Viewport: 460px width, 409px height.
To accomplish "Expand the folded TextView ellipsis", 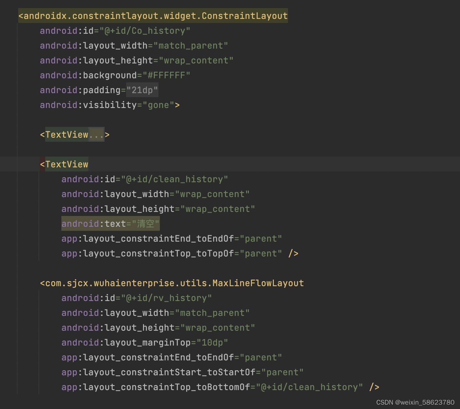I will (96, 135).
